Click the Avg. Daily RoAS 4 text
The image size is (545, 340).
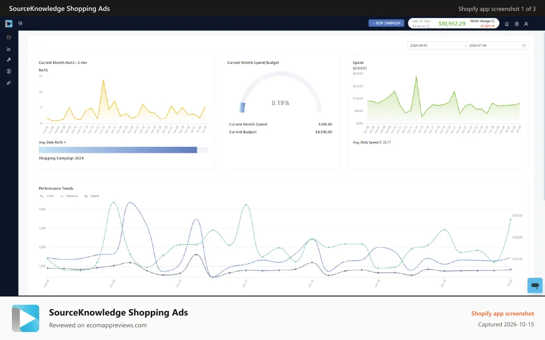pyautogui.click(x=52, y=142)
